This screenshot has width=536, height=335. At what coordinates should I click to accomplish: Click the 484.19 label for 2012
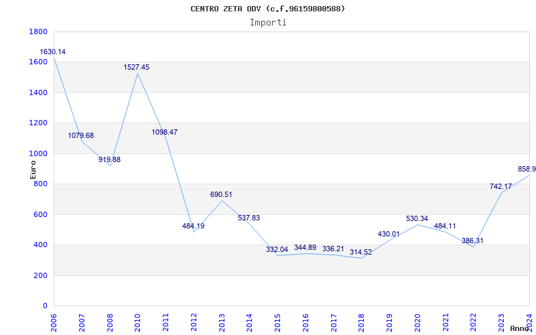[193, 226]
